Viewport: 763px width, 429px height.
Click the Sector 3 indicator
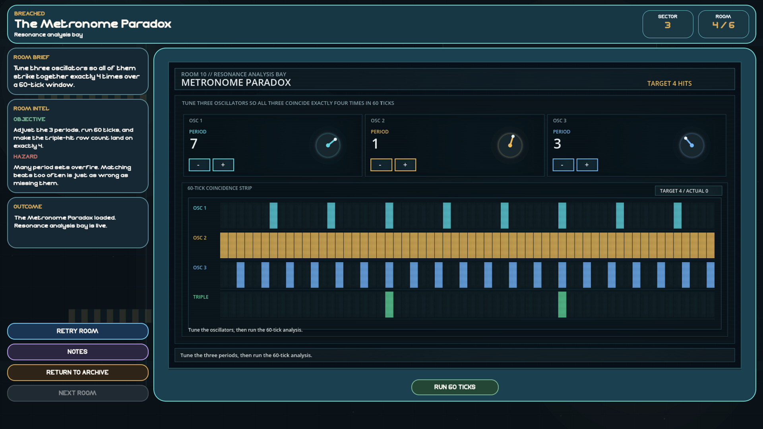(668, 24)
